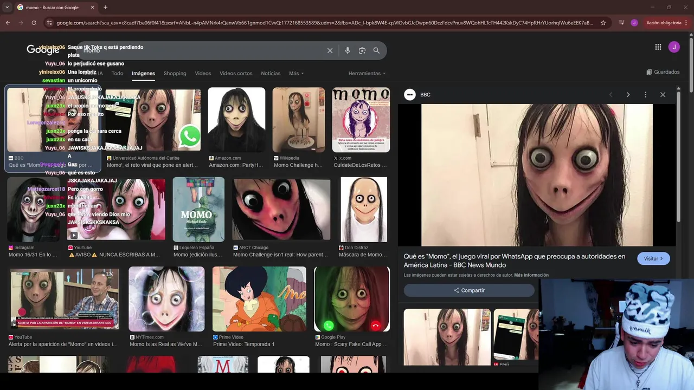Open the Amazon.com mask thumbnail
Image resolution: width=694 pixels, height=390 pixels.
[x=236, y=120]
